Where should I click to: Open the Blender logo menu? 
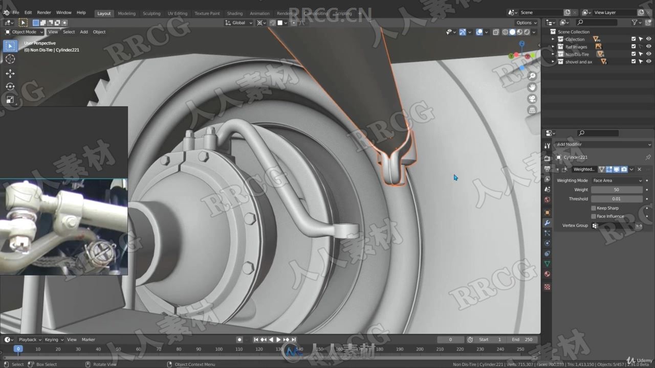[x=5, y=12]
